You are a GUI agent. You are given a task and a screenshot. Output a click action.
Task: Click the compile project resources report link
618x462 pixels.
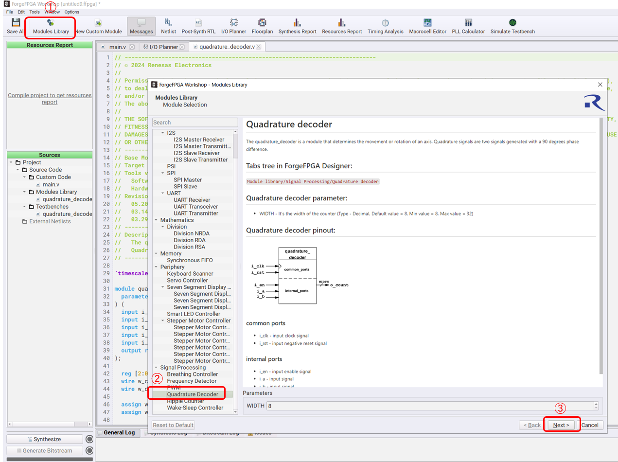coord(50,99)
